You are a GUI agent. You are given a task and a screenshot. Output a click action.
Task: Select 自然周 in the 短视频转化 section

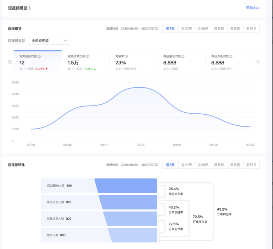[x=235, y=165]
